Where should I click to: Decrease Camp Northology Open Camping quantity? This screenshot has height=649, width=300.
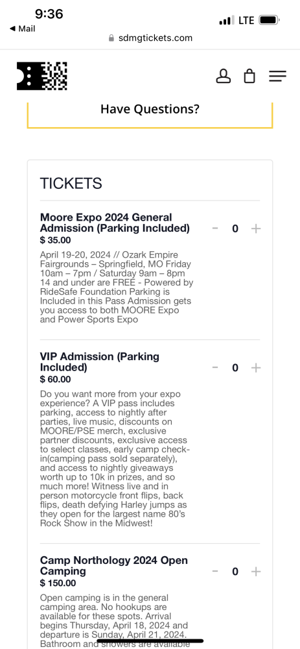click(215, 572)
